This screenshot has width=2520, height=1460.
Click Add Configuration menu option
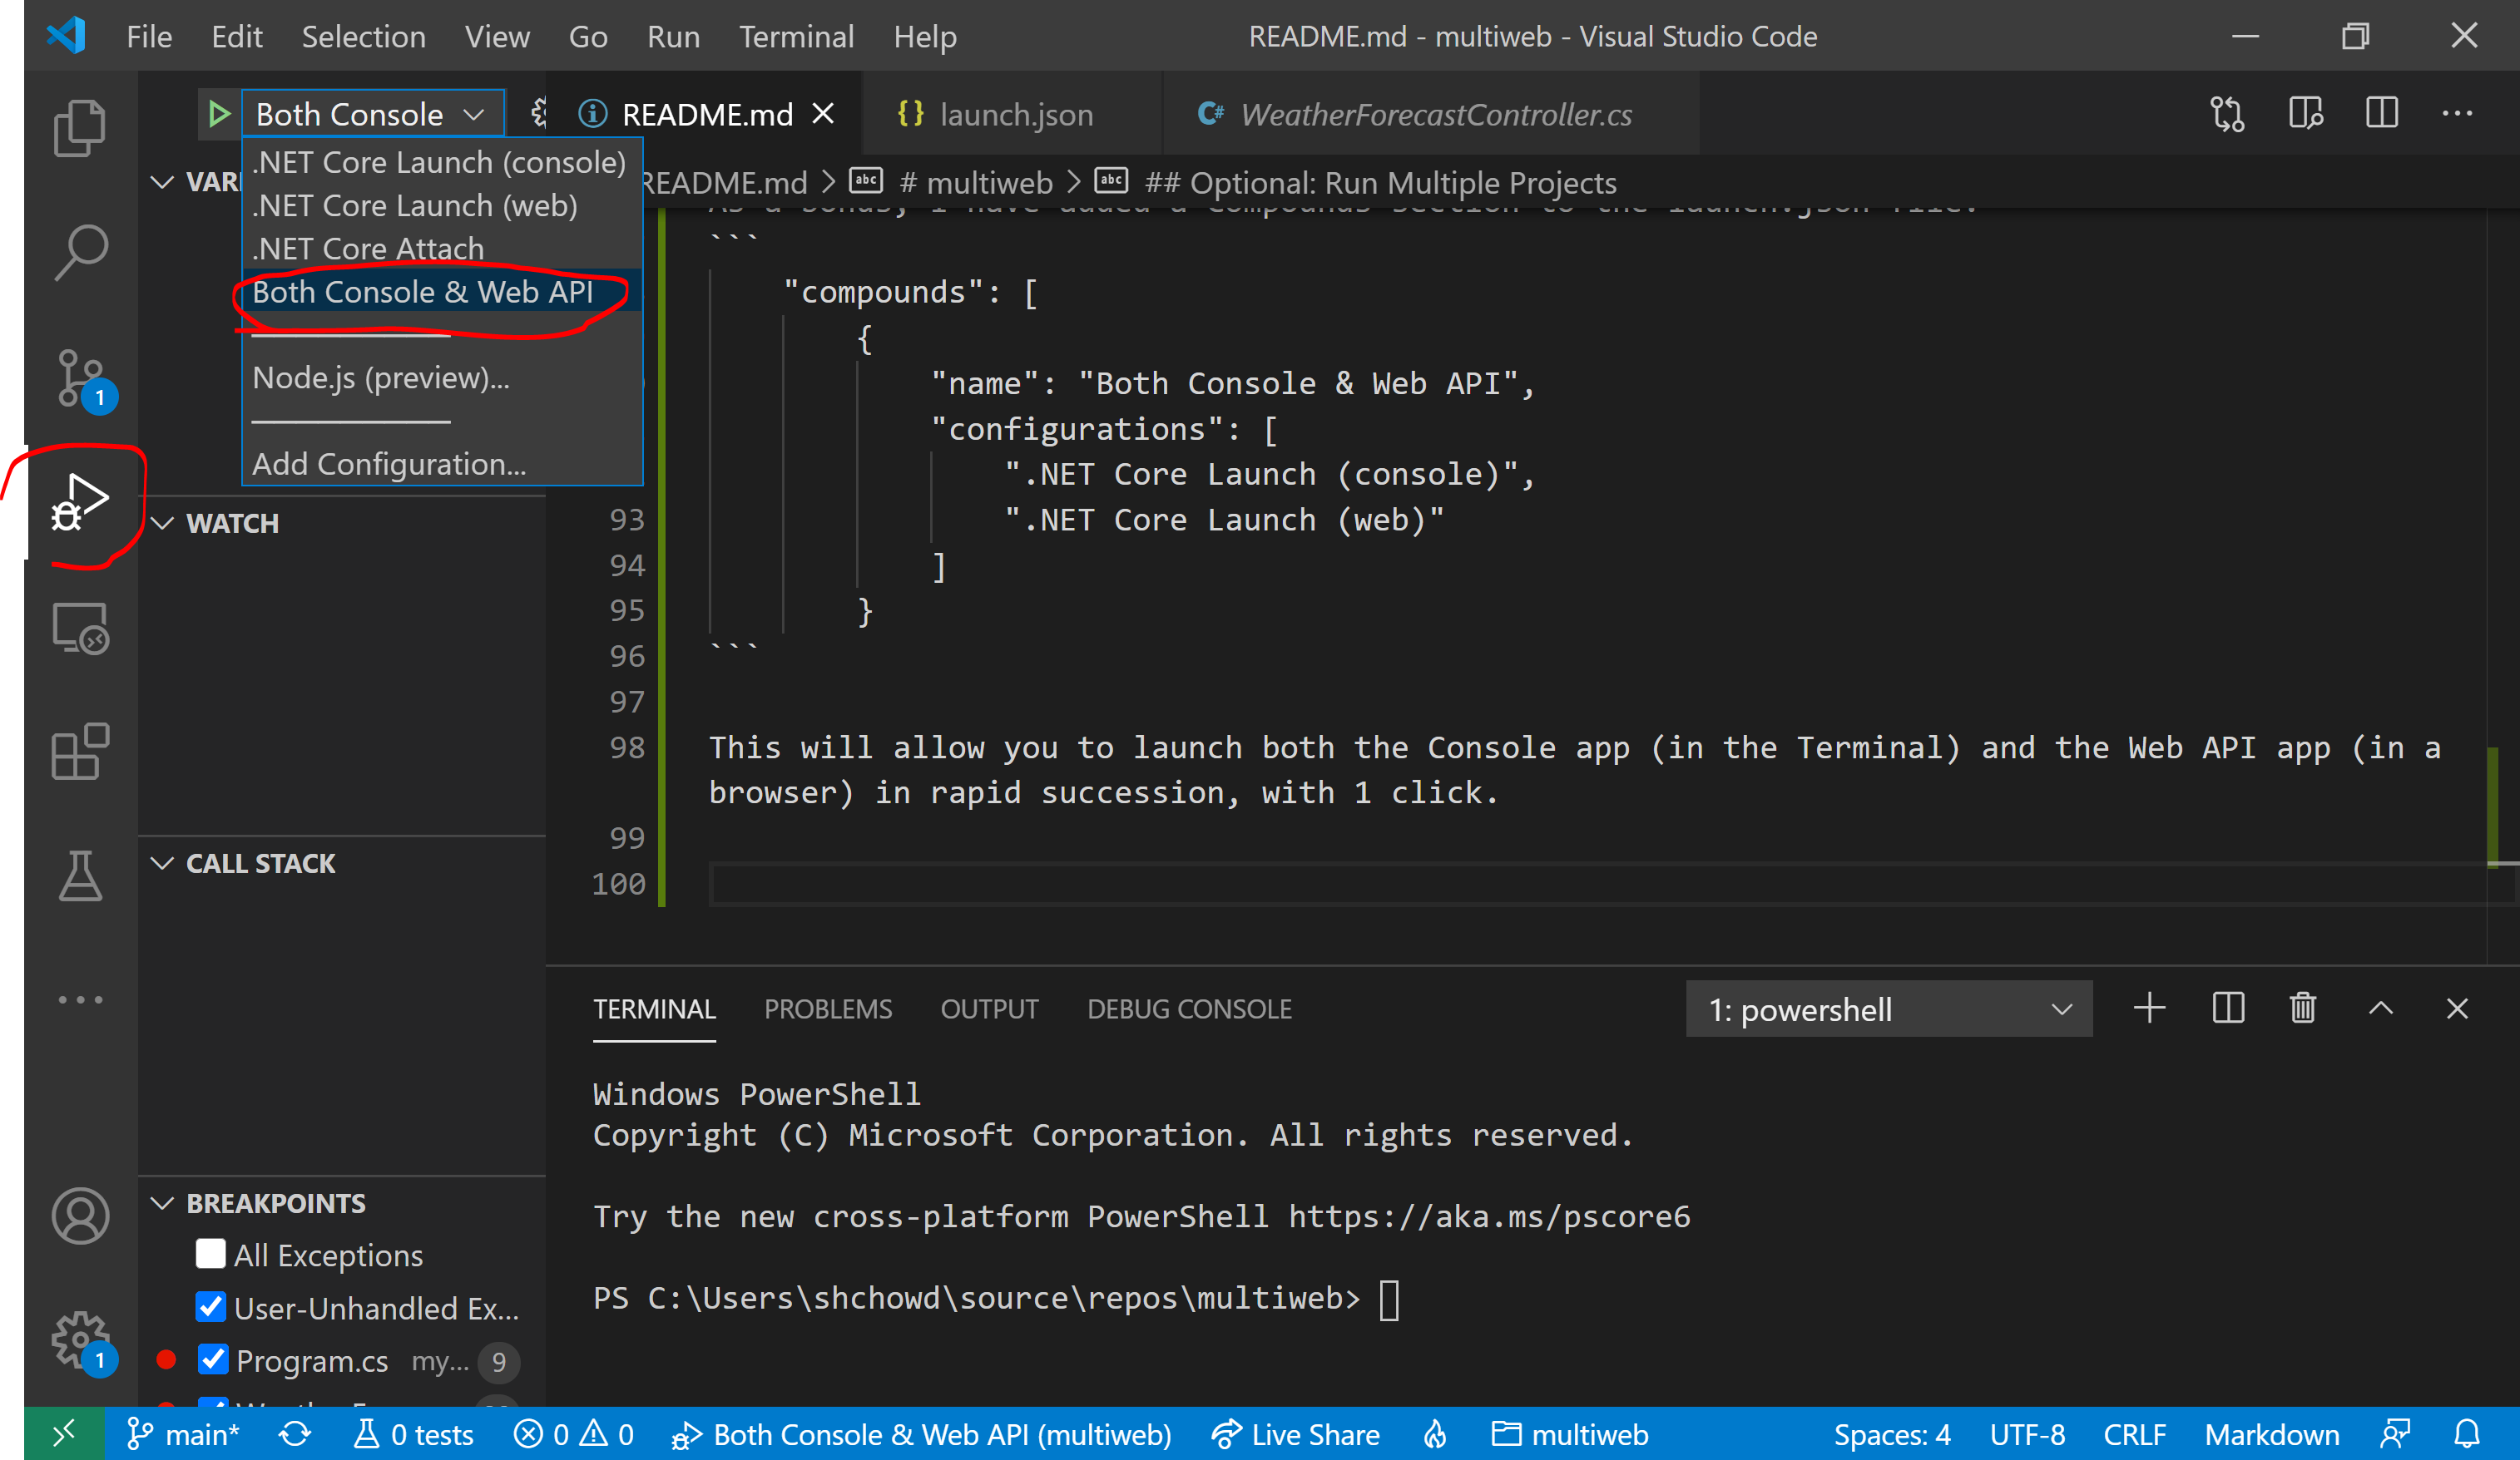(x=388, y=462)
